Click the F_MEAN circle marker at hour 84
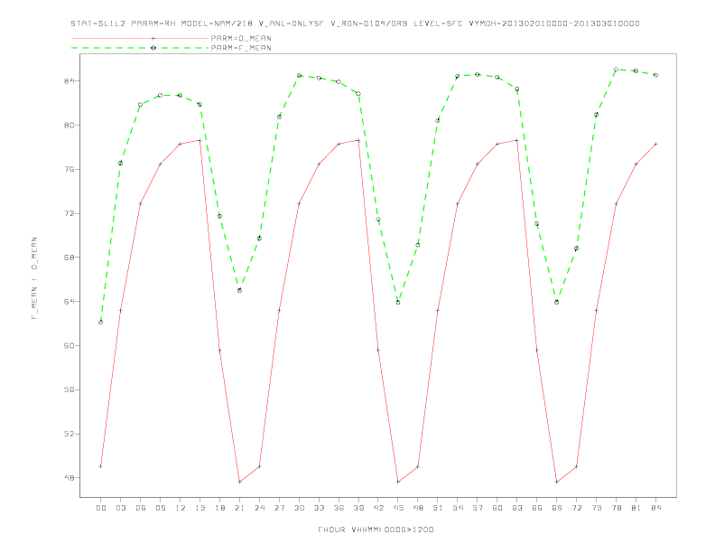 pyautogui.click(x=655, y=75)
